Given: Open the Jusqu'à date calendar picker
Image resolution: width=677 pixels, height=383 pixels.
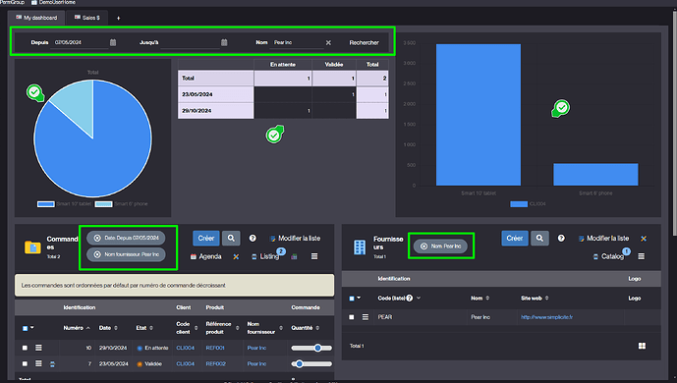Looking at the screenshot, I should click(224, 42).
